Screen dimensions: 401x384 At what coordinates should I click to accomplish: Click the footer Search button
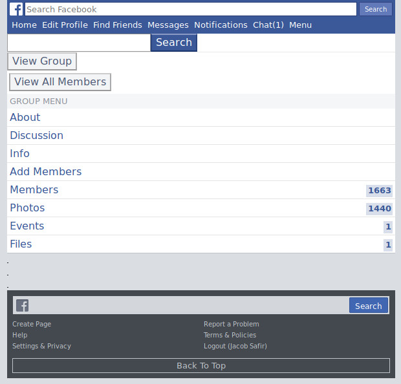click(x=369, y=306)
